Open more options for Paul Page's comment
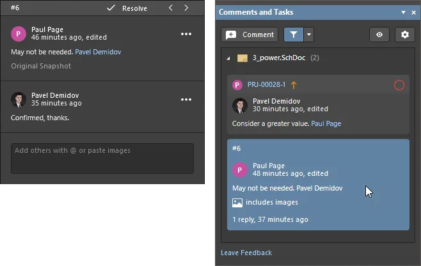Image resolution: width=421 pixels, height=266 pixels. tap(186, 34)
